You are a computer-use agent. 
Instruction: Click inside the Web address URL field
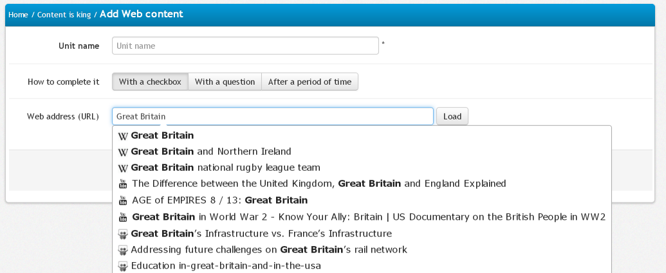(x=273, y=116)
